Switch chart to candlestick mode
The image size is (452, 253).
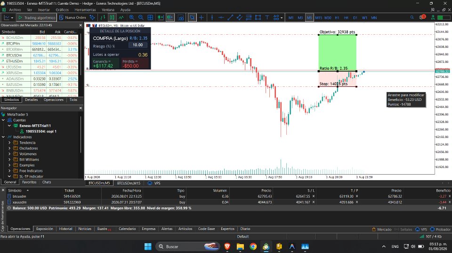coord(112,17)
